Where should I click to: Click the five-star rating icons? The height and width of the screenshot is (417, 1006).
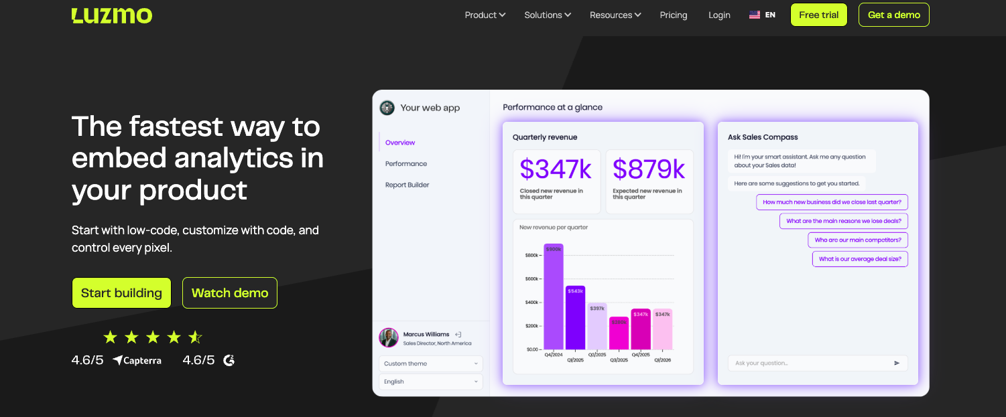[153, 337]
